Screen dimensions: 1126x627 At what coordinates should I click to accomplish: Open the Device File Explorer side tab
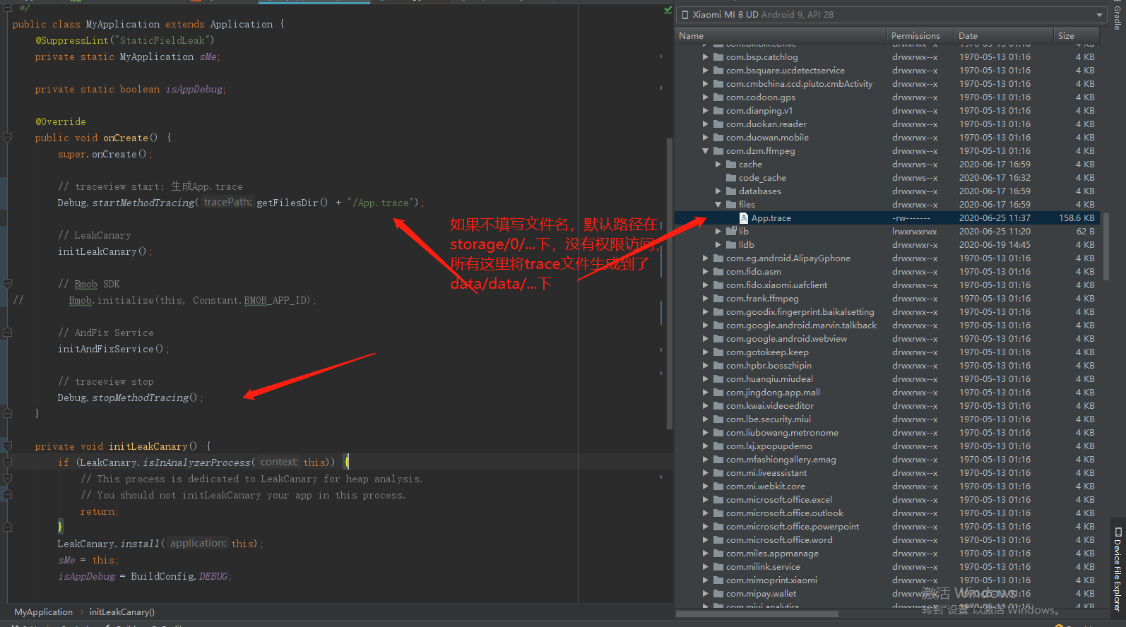pos(1118,569)
